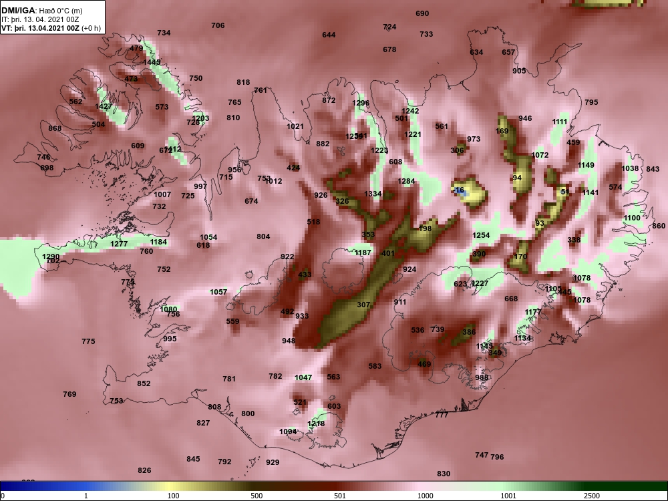
Task: Click the 843 value off the east coast
Action: click(653, 169)
